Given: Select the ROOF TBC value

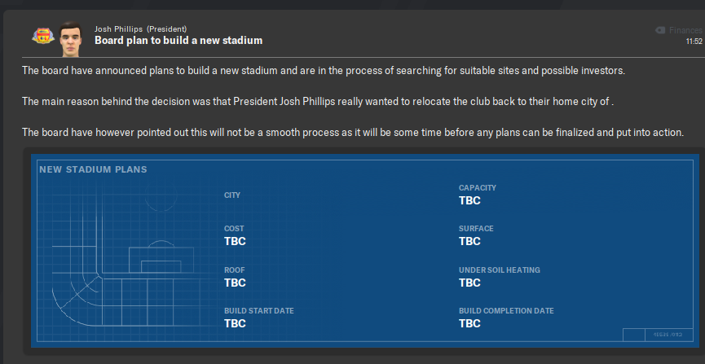Looking at the screenshot, I should click(x=236, y=283).
